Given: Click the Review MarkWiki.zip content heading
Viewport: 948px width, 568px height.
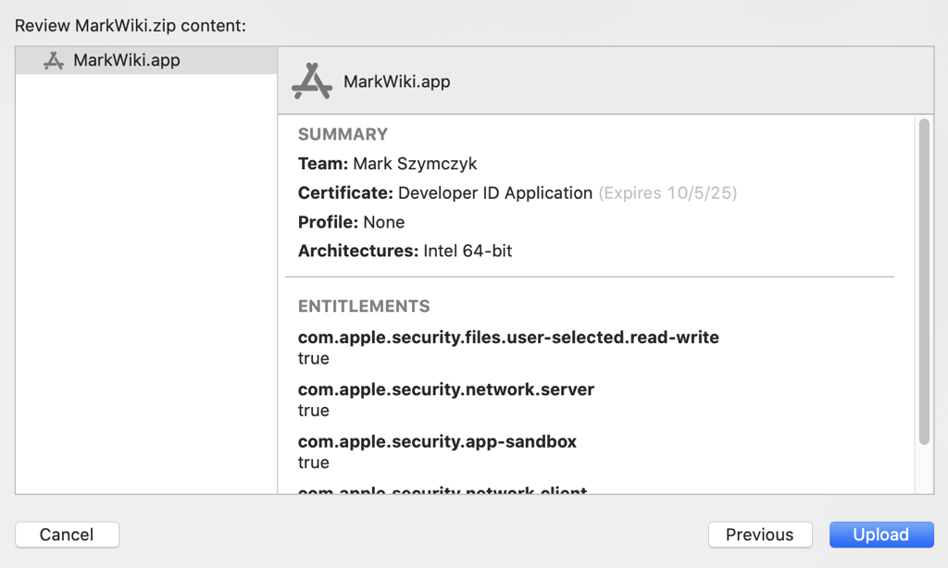Looking at the screenshot, I should tap(131, 25).
